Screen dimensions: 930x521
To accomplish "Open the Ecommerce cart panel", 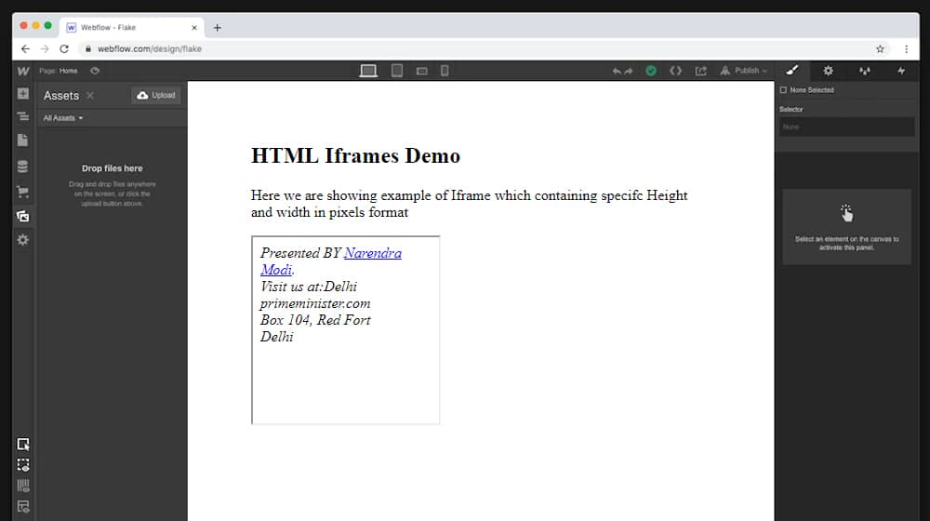I will pos(22,192).
